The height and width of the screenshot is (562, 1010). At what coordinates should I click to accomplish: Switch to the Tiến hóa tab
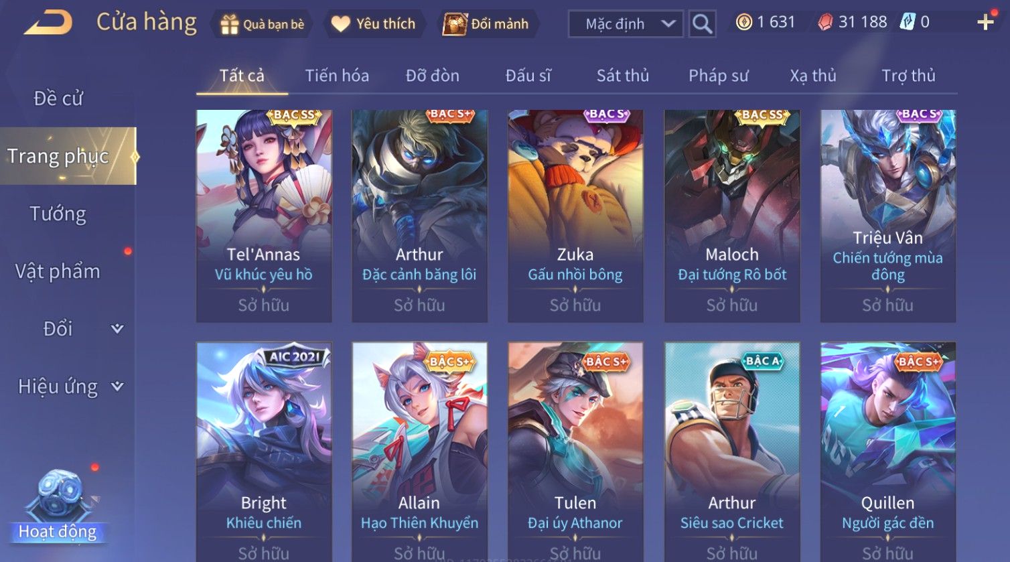point(337,76)
